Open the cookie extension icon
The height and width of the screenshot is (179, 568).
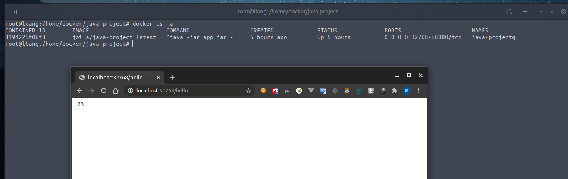point(263,91)
